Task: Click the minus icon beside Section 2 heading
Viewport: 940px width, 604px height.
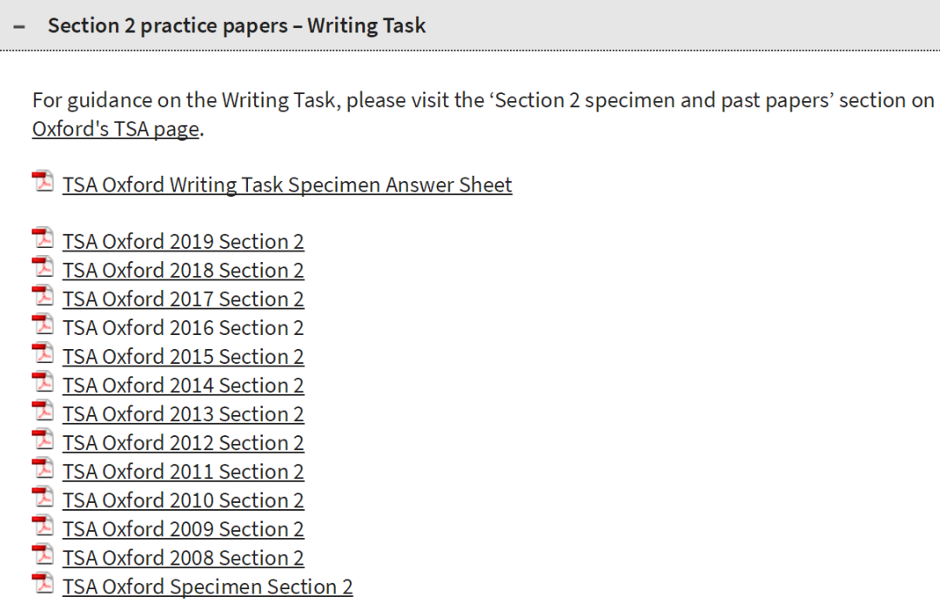Action: tap(19, 26)
